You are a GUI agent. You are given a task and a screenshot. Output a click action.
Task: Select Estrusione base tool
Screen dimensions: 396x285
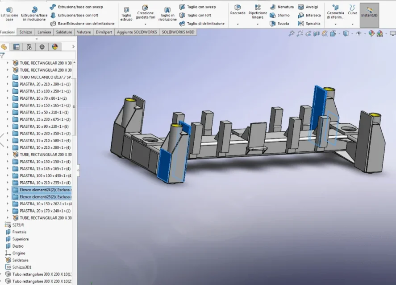pyautogui.click(x=9, y=14)
